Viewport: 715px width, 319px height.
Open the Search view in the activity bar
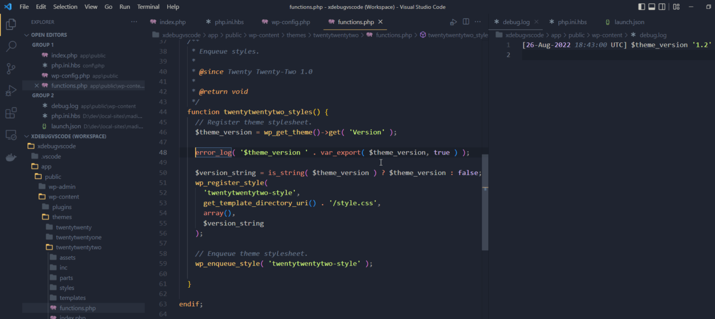(x=11, y=47)
